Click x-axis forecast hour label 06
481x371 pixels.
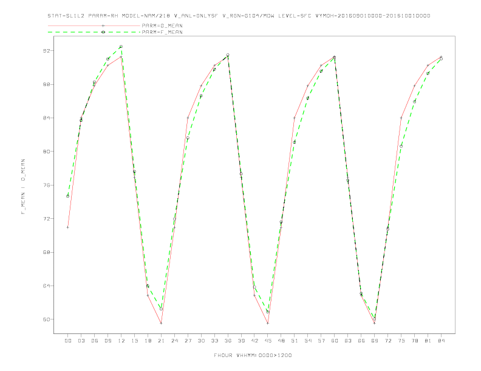(95, 341)
